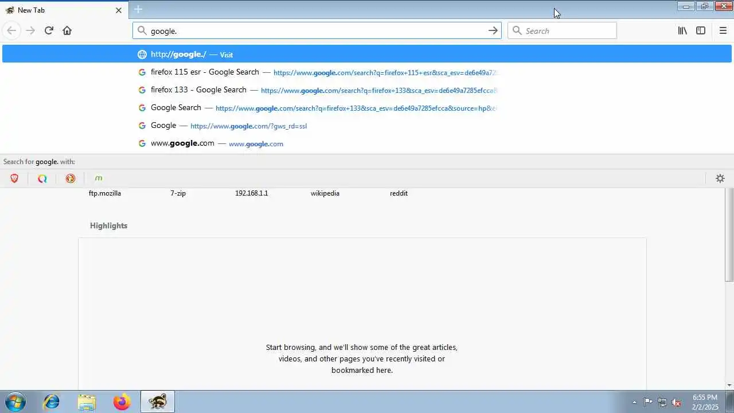This screenshot has width=734, height=413.
Task: Toggle the sidebar icon
Action: coord(701,30)
